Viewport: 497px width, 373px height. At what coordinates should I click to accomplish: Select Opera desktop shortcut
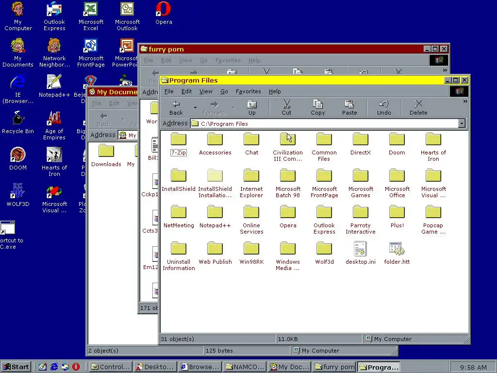pyautogui.click(x=164, y=13)
